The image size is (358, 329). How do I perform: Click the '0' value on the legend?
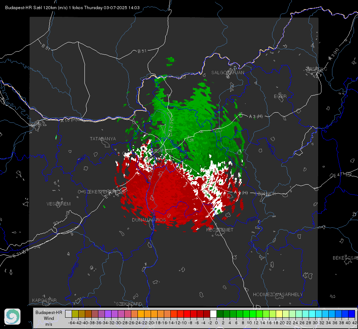tap(216, 323)
